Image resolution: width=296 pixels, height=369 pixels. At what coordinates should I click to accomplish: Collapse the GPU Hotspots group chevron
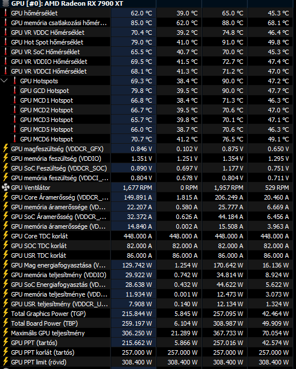[x=4, y=81]
